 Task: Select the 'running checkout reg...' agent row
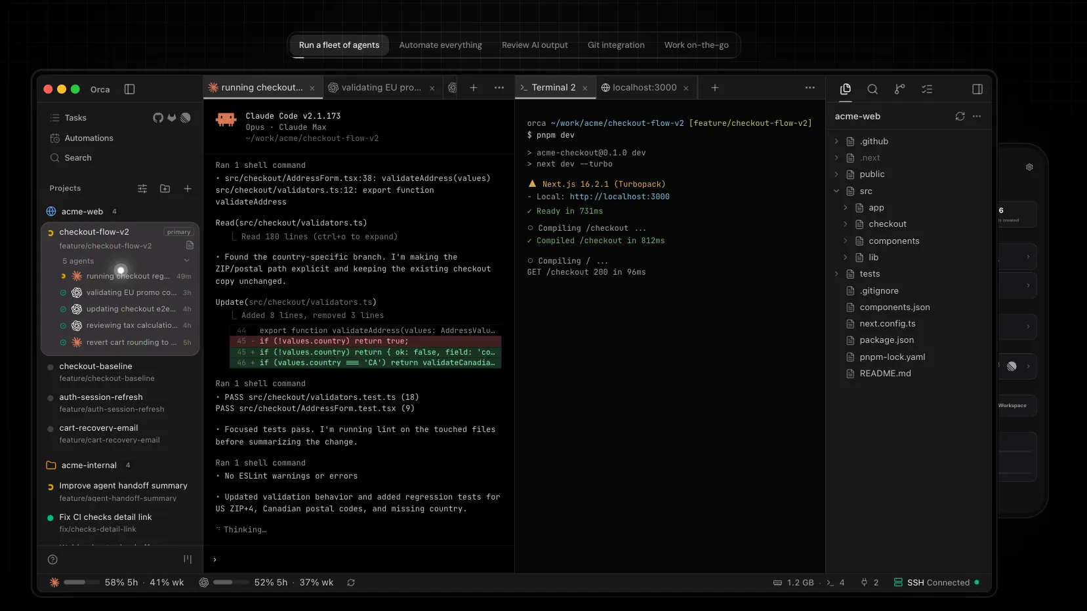click(125, 277)
